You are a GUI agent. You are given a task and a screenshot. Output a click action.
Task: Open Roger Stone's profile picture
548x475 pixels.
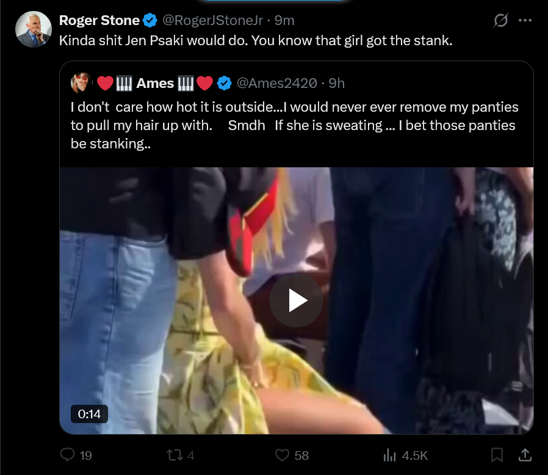pos(34,29)
